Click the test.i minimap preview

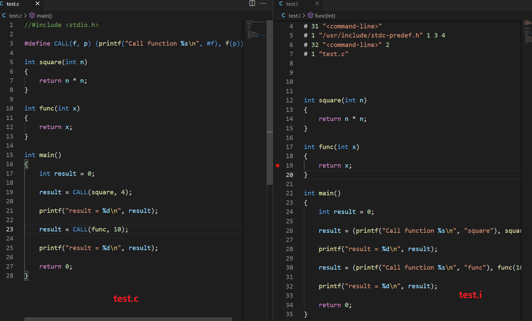(528, 32)
